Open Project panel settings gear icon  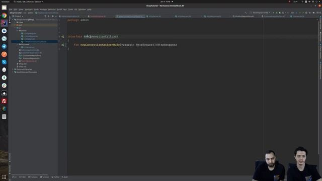[52, 16]
